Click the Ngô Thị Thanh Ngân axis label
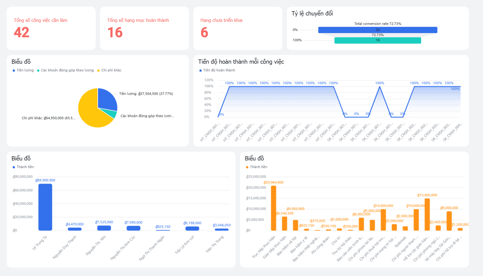 (152, 248)
